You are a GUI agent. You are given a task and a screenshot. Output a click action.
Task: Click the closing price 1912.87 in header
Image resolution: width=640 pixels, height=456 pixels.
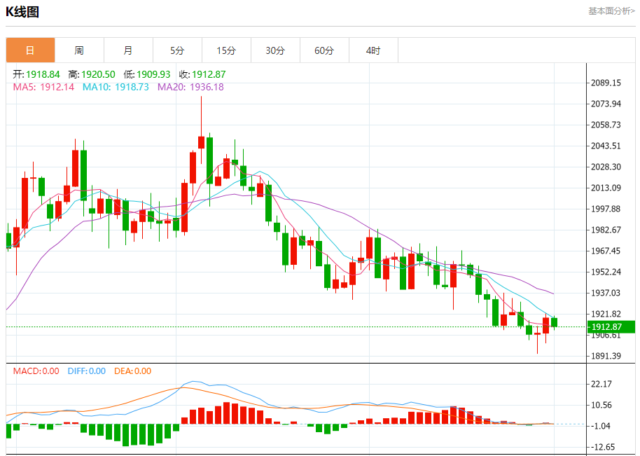pos(209,74)
